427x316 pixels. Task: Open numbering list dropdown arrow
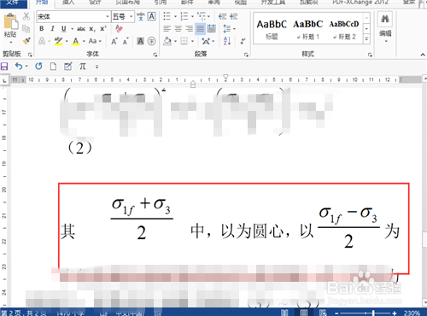[x=193, y=16]
